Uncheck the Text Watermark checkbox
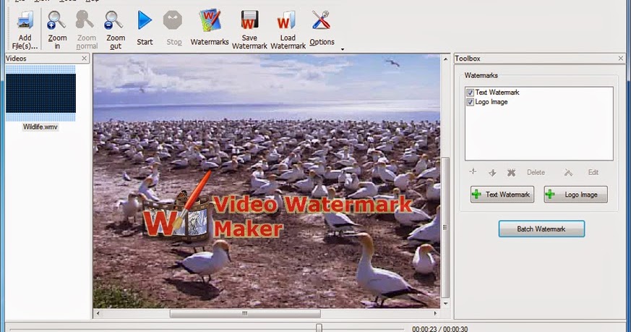 [x=470, y=93]
